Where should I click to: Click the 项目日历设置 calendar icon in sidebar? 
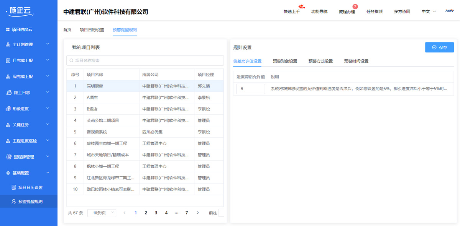14,187
